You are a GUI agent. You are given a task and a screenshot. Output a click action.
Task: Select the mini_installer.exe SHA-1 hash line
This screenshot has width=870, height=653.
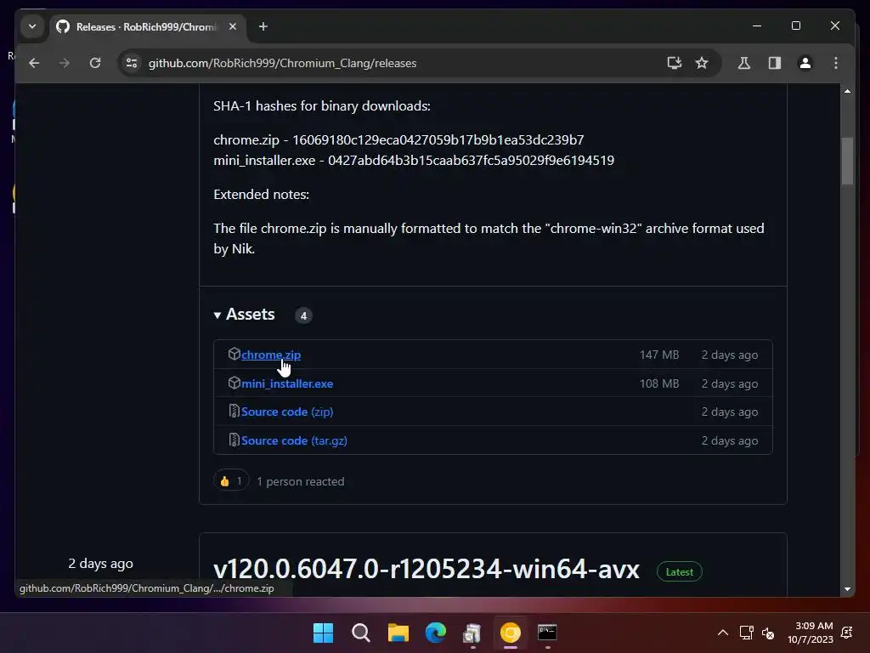414,161
